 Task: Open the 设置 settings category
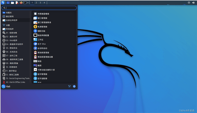(x=16, y=25)
